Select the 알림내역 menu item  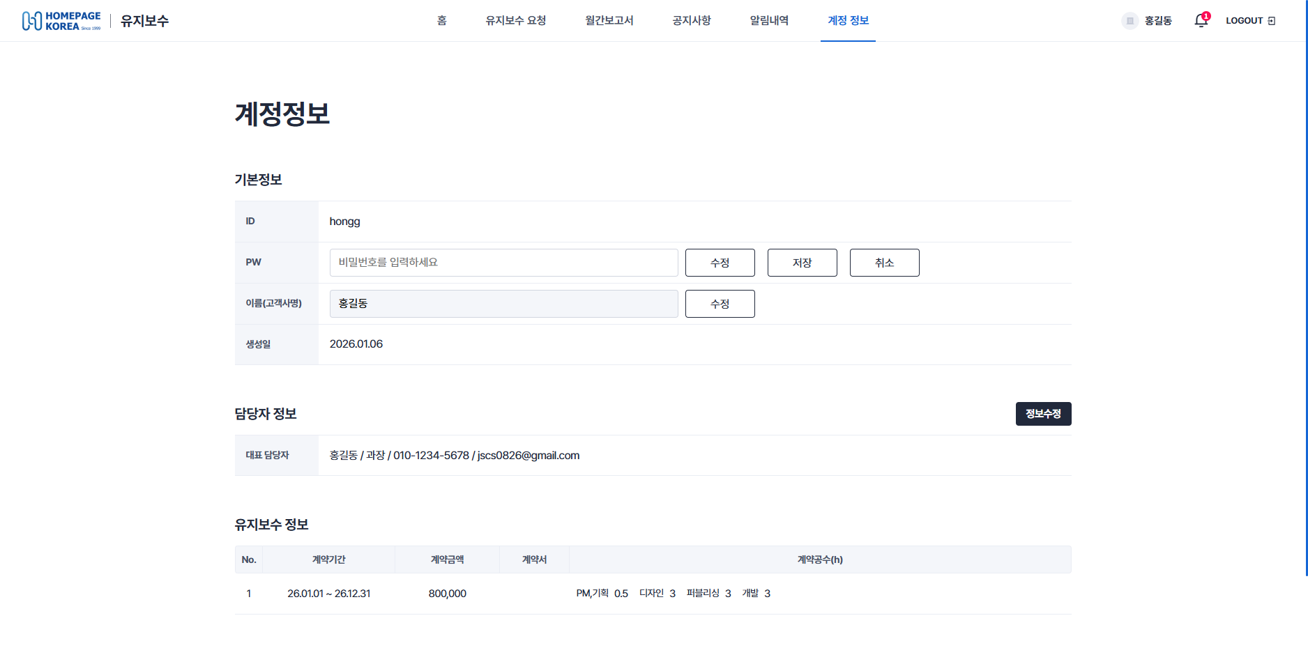769,21
